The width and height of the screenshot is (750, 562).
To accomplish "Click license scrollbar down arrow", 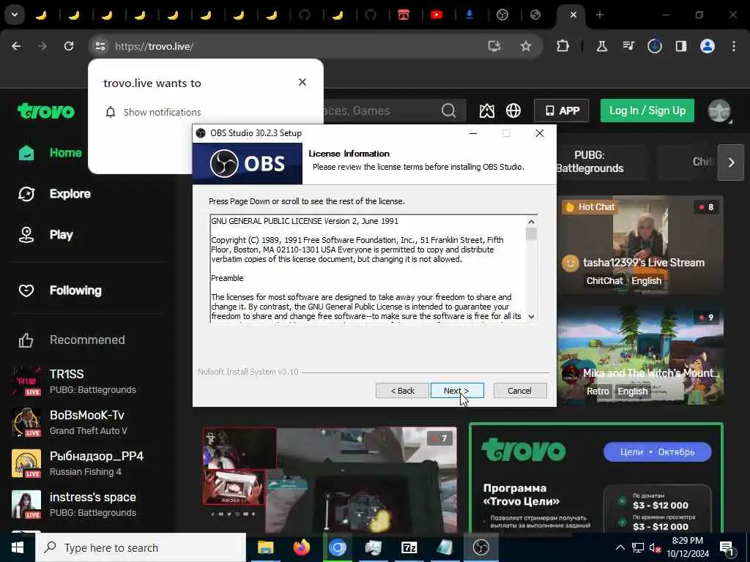I will click(531, 316).
